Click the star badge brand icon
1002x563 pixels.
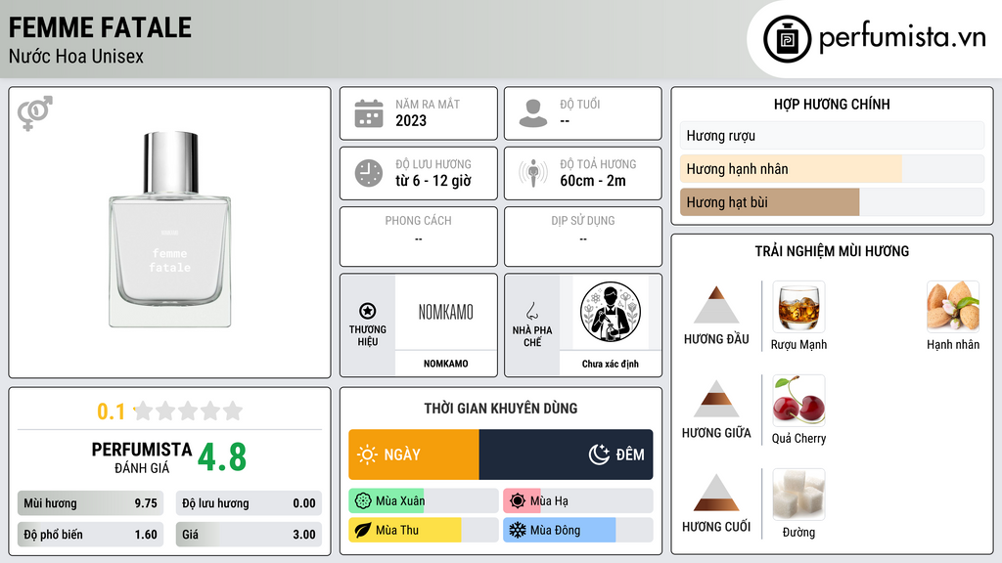(x=368, y=311)
